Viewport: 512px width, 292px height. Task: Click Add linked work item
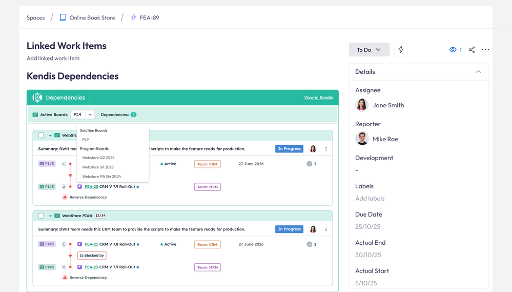(53, 58)
